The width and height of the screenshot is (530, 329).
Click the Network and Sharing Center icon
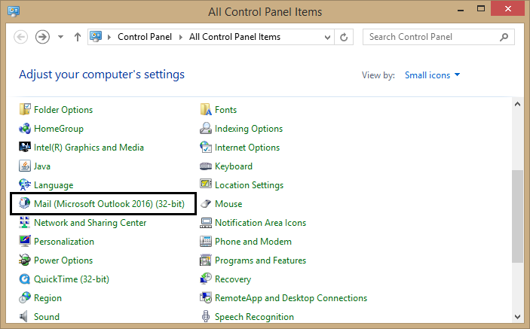[25, 222]
